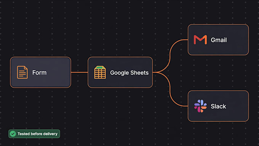The height and width of the screenshot is (146, 259).
Task: Click the Tested before delivery text
Action: pyautogui.click(x=37, y=134)
